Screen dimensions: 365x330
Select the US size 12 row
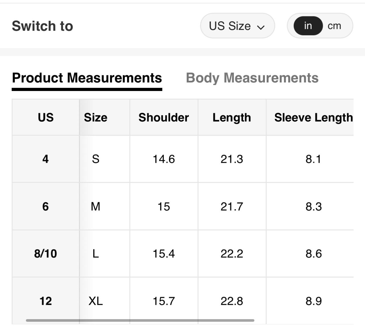[46, 301]
